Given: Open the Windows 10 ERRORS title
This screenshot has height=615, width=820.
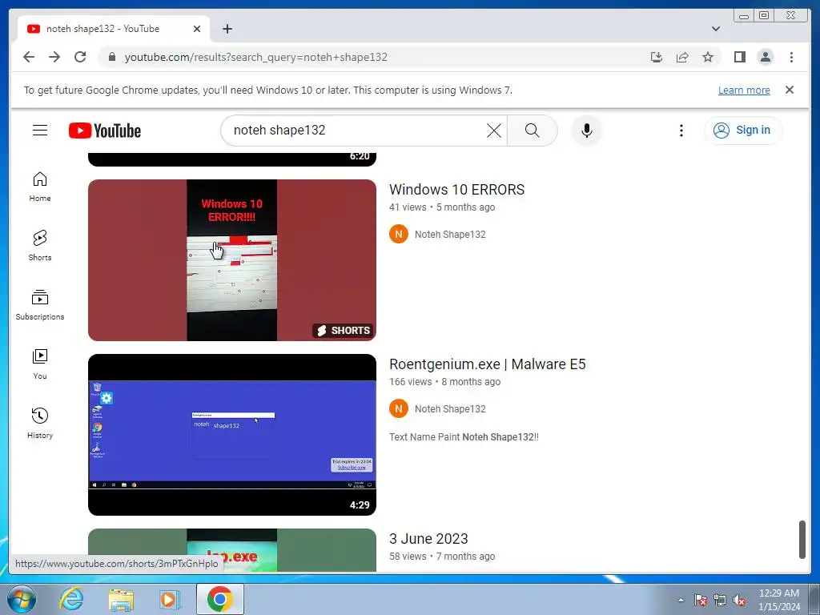Looking at the screenshot, I should click(x=456, y=189).
